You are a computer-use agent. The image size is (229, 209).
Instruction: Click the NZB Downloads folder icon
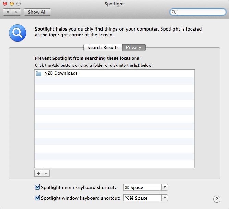coord(39,73)
